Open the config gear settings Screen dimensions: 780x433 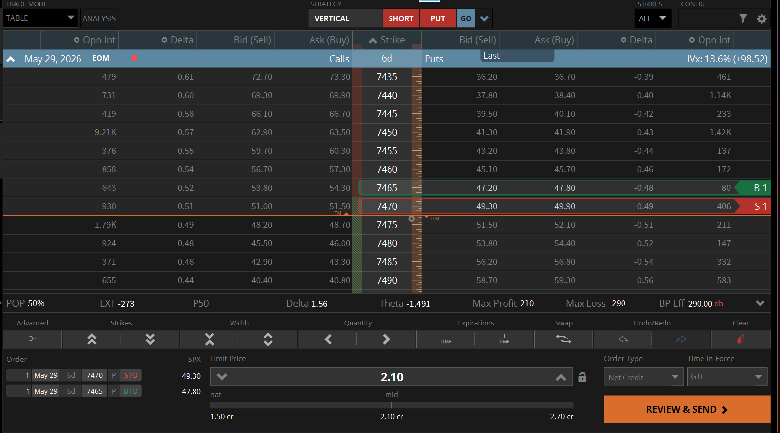coord(762,19)
